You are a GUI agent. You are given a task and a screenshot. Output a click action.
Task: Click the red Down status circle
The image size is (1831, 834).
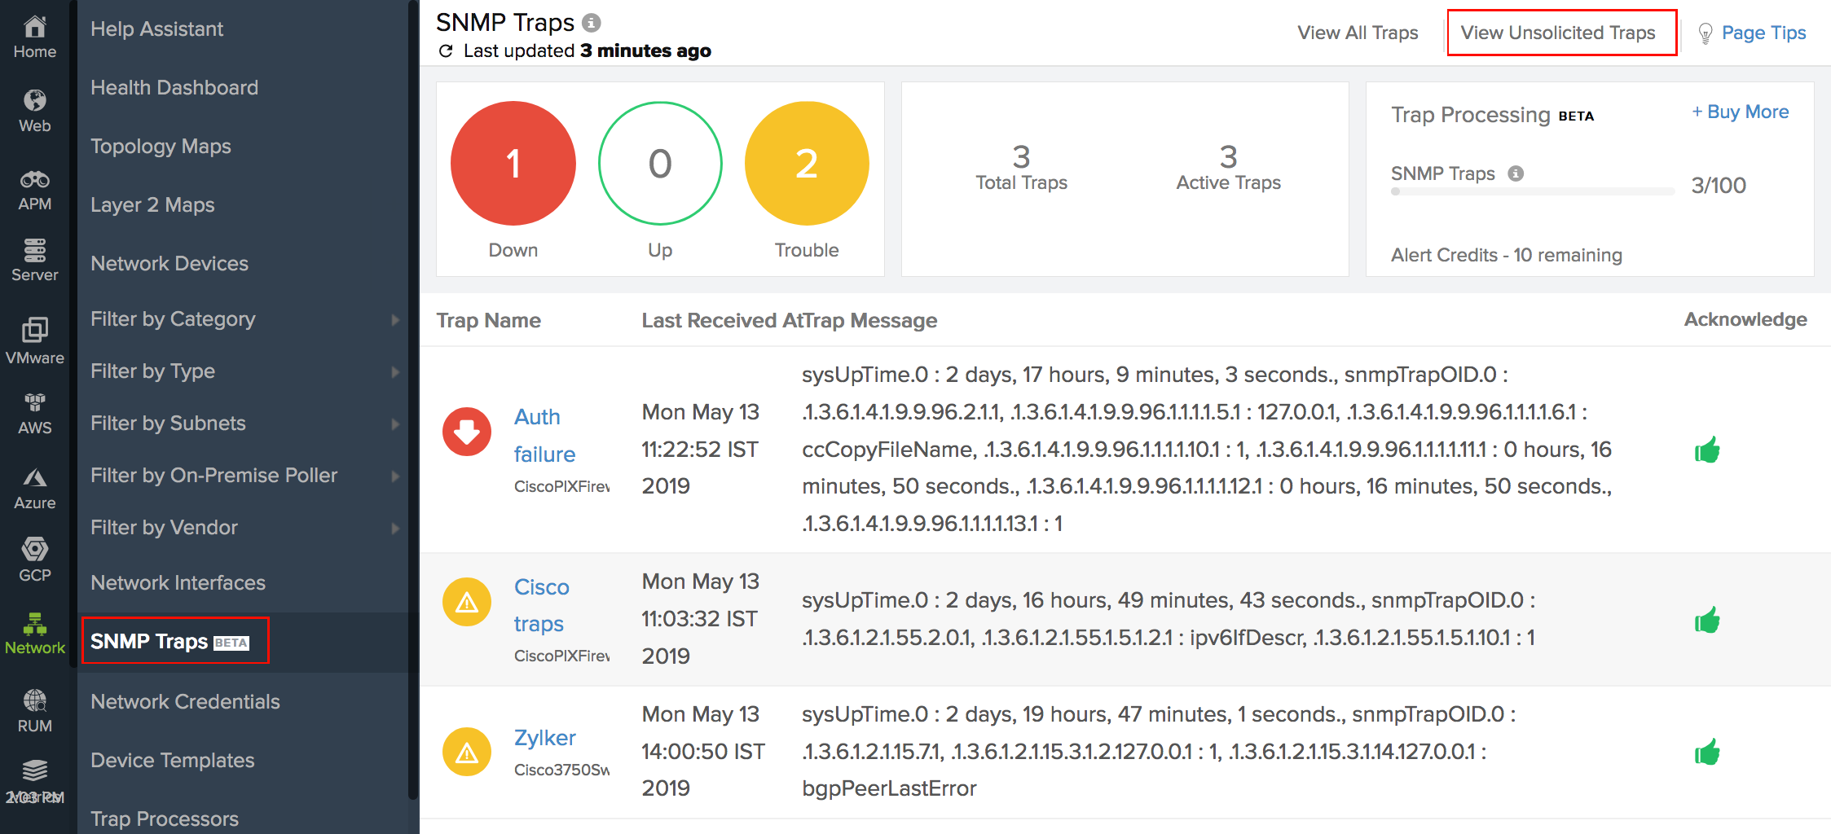513,164
